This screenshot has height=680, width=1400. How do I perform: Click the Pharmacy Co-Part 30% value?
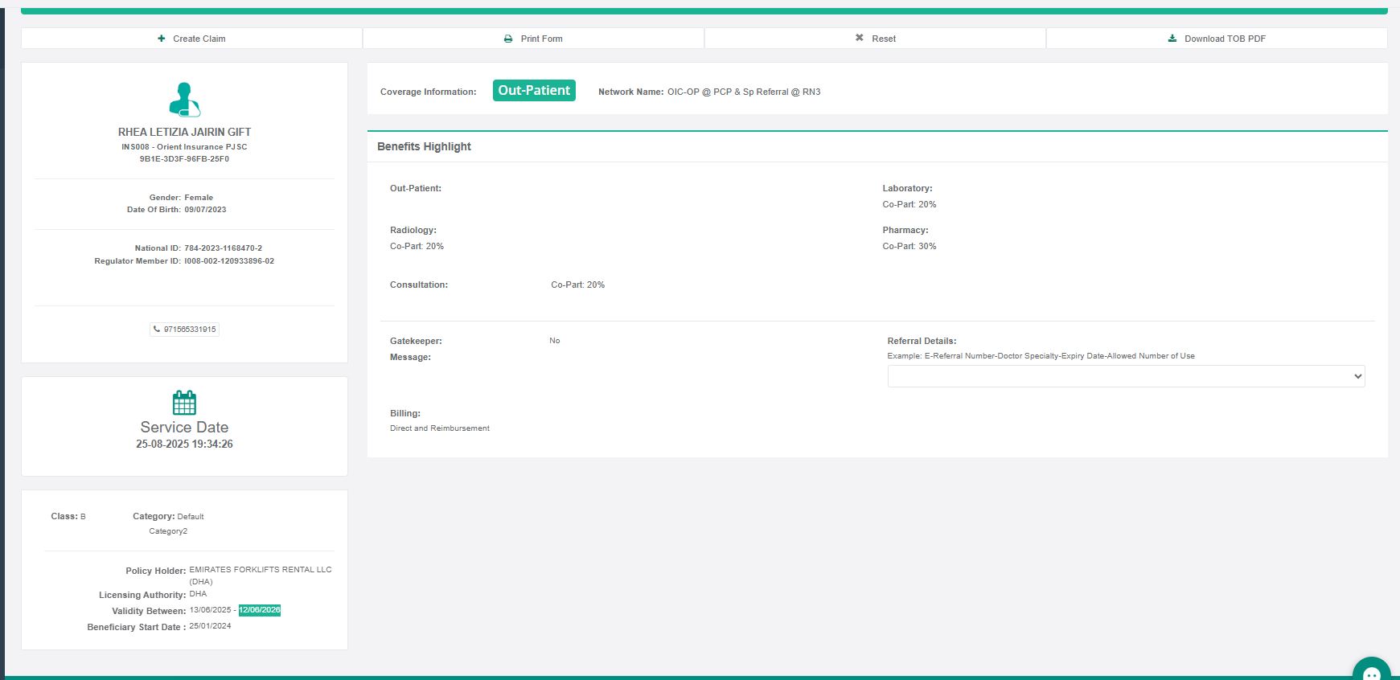point(909,246)
